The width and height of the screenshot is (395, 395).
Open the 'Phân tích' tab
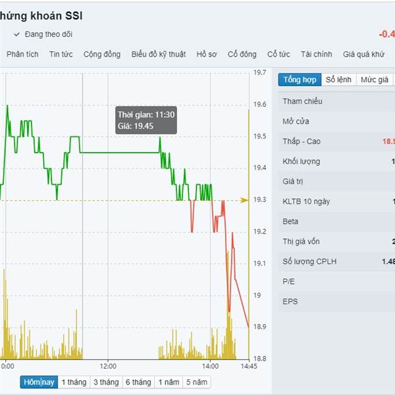pyautogui.click(x=22, y=54)
